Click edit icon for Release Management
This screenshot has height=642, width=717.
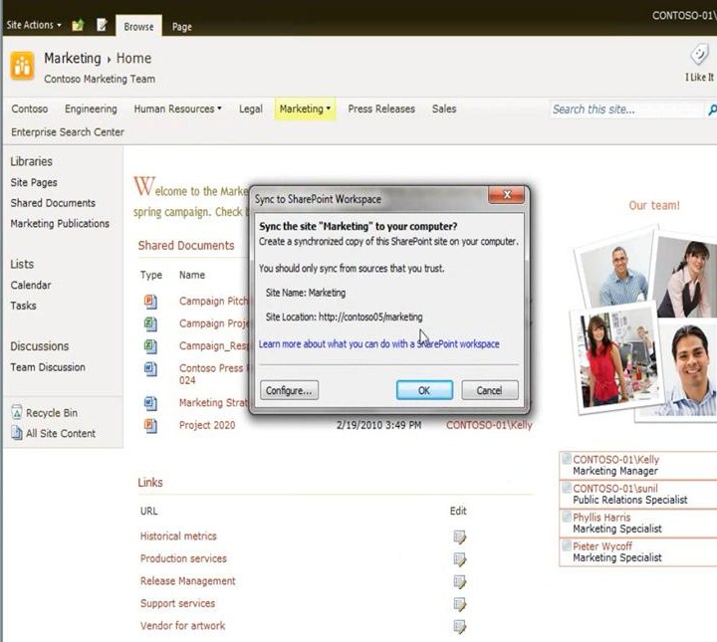(459, 581)
